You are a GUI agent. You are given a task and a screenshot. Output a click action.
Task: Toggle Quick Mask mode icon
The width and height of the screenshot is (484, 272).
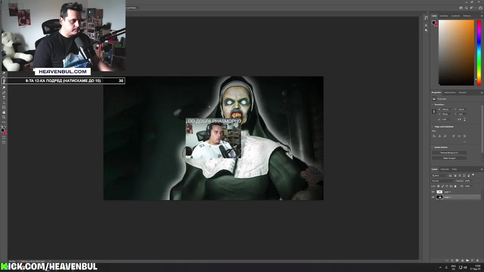click(4, 138)
